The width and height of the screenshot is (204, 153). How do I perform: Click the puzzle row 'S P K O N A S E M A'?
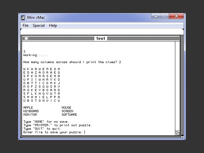pos(42,76)
